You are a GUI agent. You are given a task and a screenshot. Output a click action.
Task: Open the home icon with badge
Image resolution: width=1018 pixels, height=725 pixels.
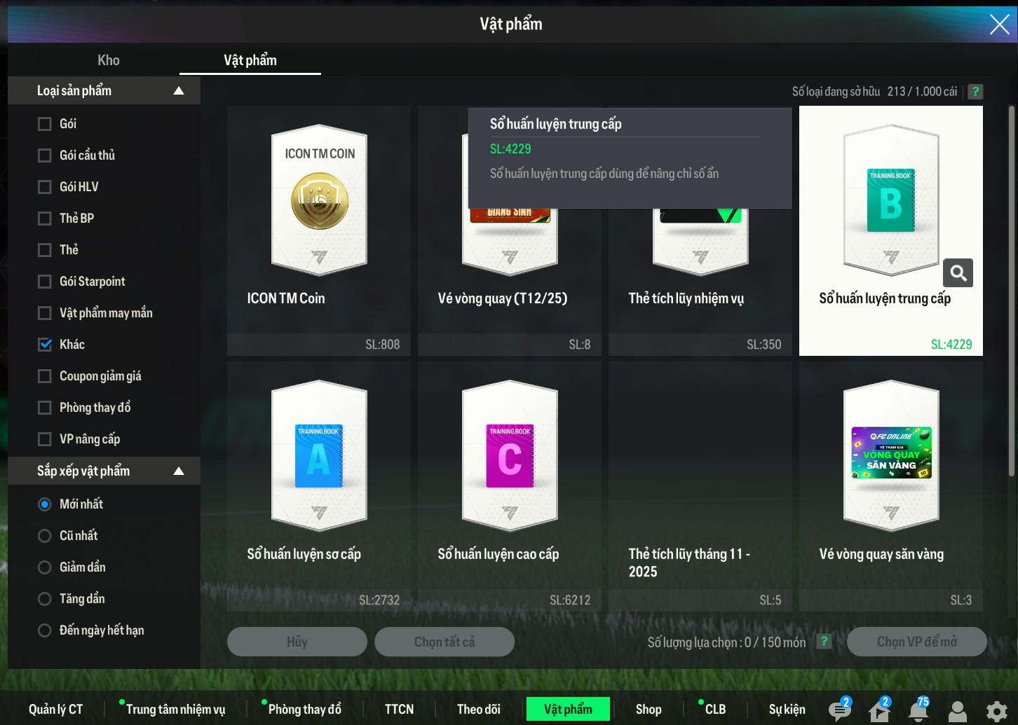pos(879,710)
